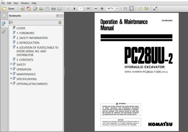The width and height of the screenshot is (188, 132).
Task: Click the create PDF from web icon
Action: (x=23, y=9)
